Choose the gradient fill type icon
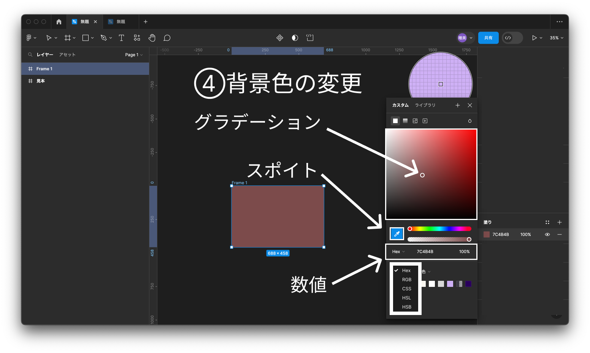This screenshot has height=353, width=590. pos(405,121)
